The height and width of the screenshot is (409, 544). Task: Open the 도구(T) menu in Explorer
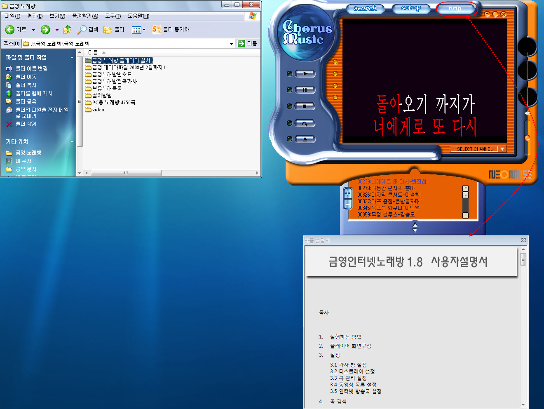coord(113,16)
